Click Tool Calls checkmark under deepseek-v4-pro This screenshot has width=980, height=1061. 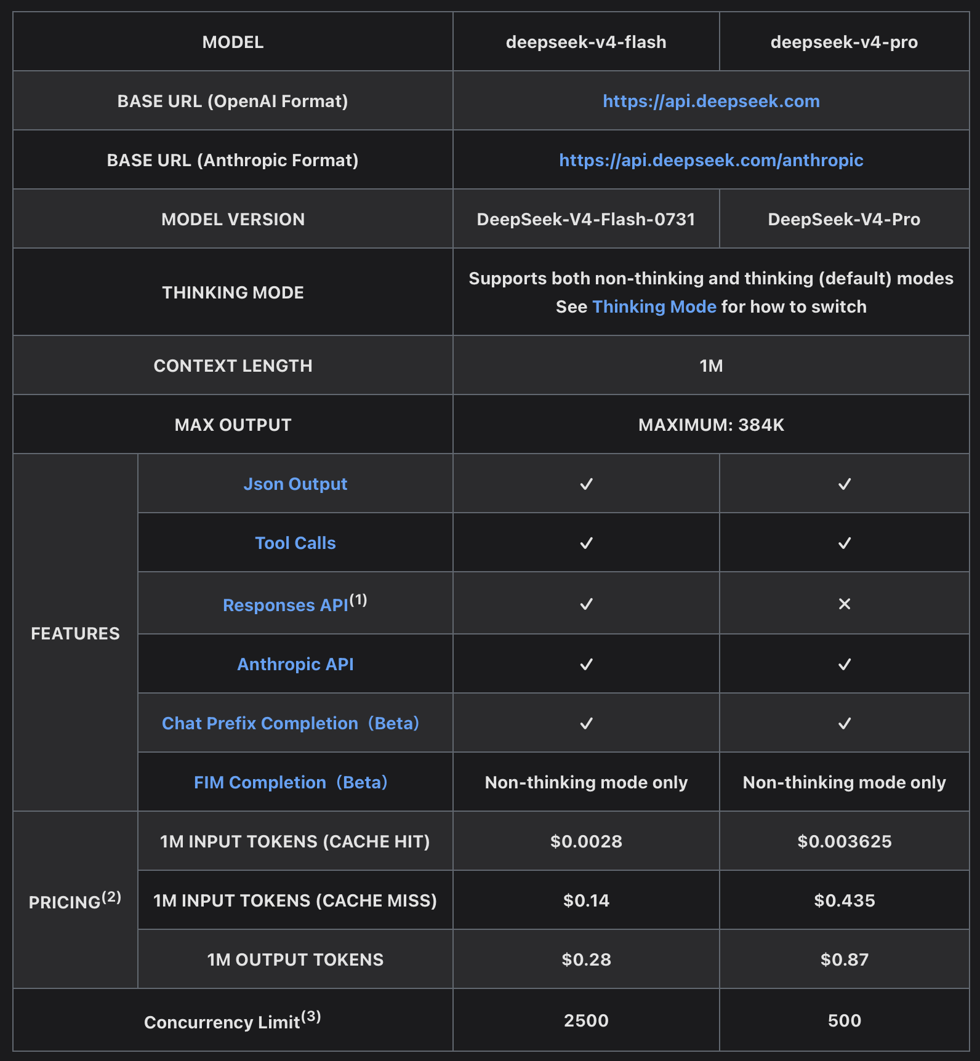[x=845, y=543]
